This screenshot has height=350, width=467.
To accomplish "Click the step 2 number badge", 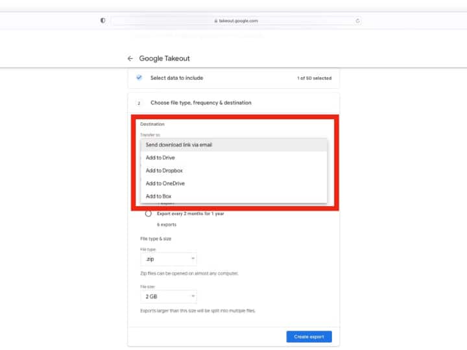I will [x=139, y=103].
